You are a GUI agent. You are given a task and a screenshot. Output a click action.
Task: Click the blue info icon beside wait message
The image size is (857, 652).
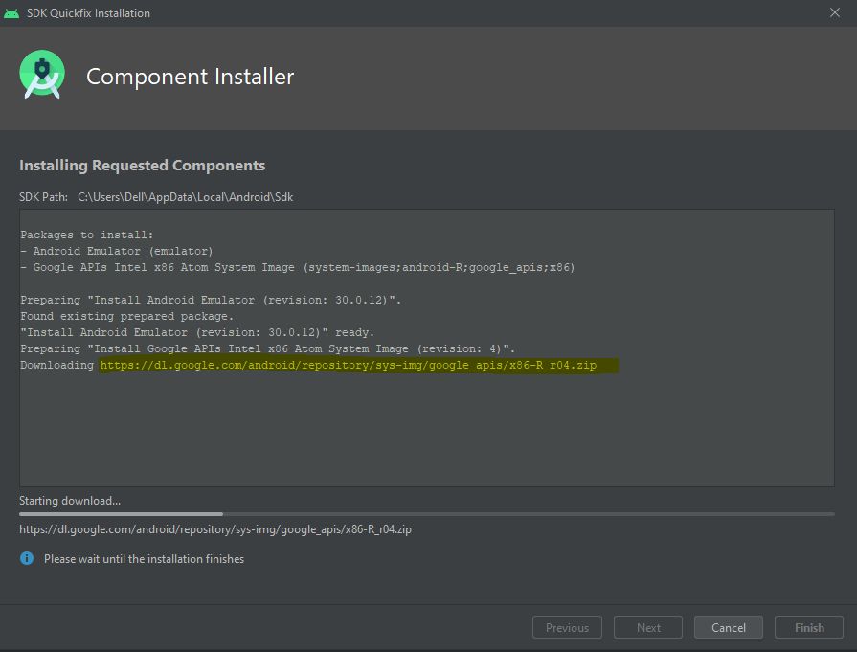coord(27,558)
